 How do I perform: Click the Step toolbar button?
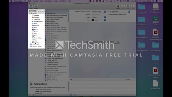pyautogui.click(x=123, y=6)
